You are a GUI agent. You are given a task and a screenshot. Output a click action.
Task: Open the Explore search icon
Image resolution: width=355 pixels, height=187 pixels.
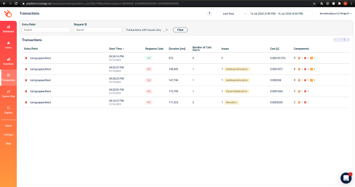point(9,108)
